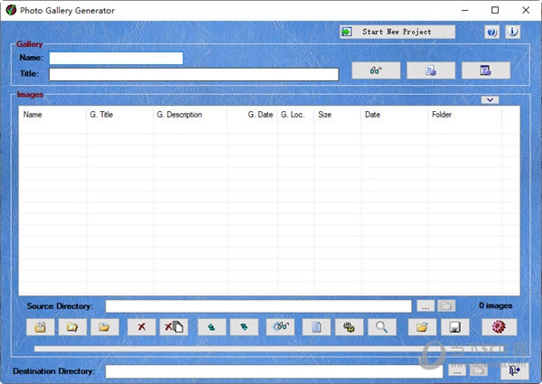Click the red gear generate gallery button

(499, 327)
